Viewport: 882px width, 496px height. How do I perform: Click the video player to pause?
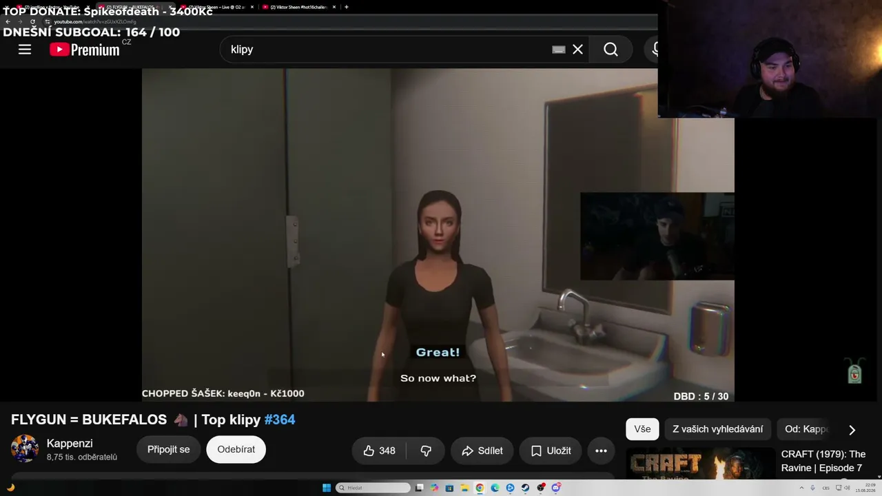pos(438,234)
